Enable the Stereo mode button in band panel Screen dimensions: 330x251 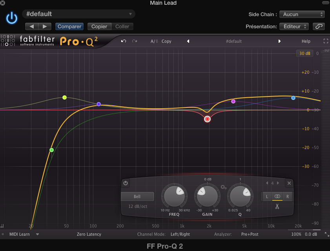click(277, 196)
